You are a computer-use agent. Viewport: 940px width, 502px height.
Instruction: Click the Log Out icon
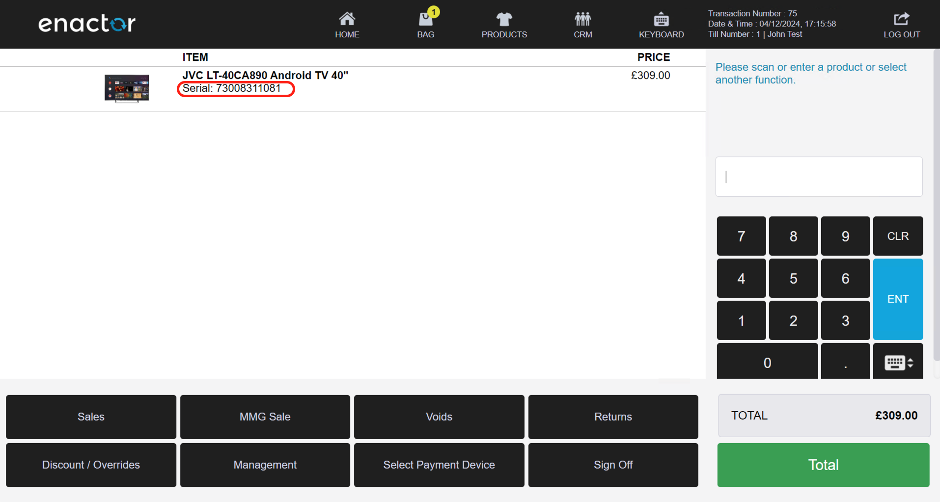901,25
